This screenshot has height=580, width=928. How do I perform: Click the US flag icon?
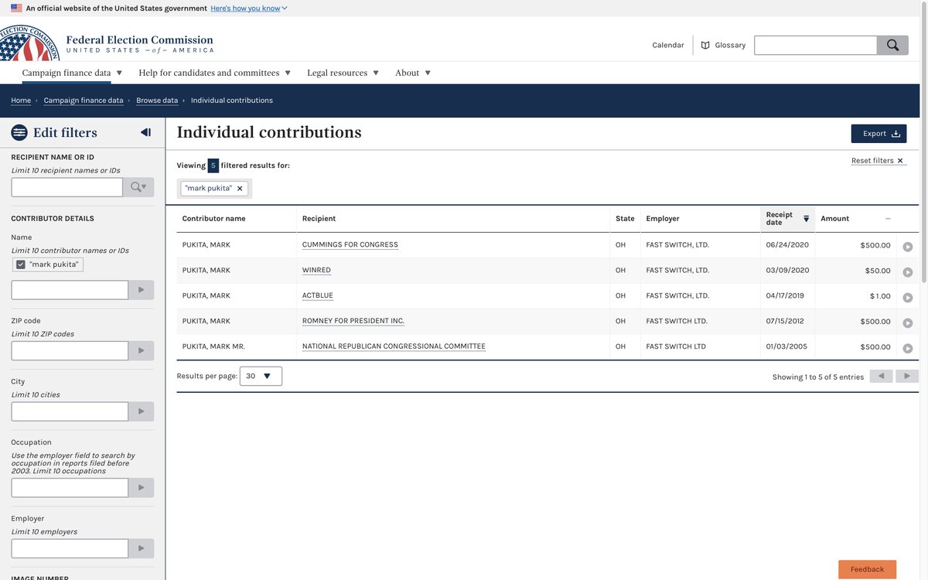click(x=16, y=8)
